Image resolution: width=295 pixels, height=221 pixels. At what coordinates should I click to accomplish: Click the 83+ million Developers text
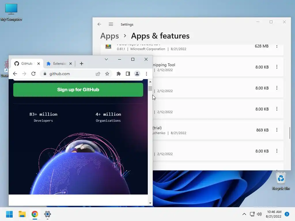pos(43,117)
